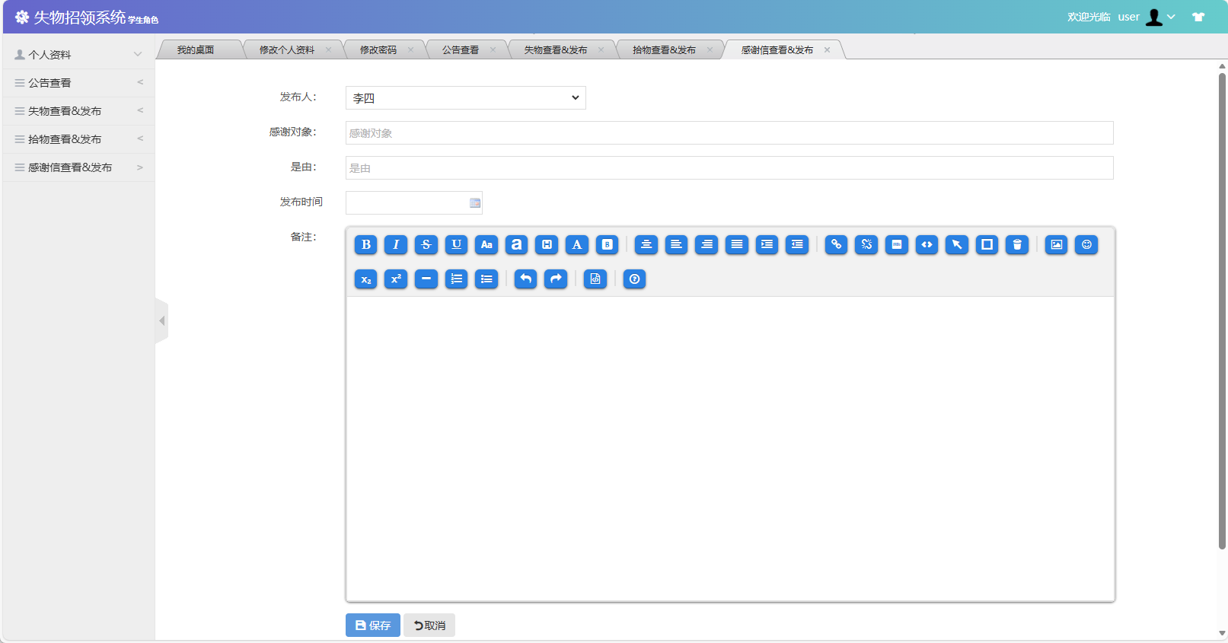Apply subscript formatting

(366, 279)
